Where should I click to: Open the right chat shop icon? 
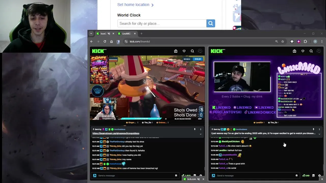pos(314,175)
